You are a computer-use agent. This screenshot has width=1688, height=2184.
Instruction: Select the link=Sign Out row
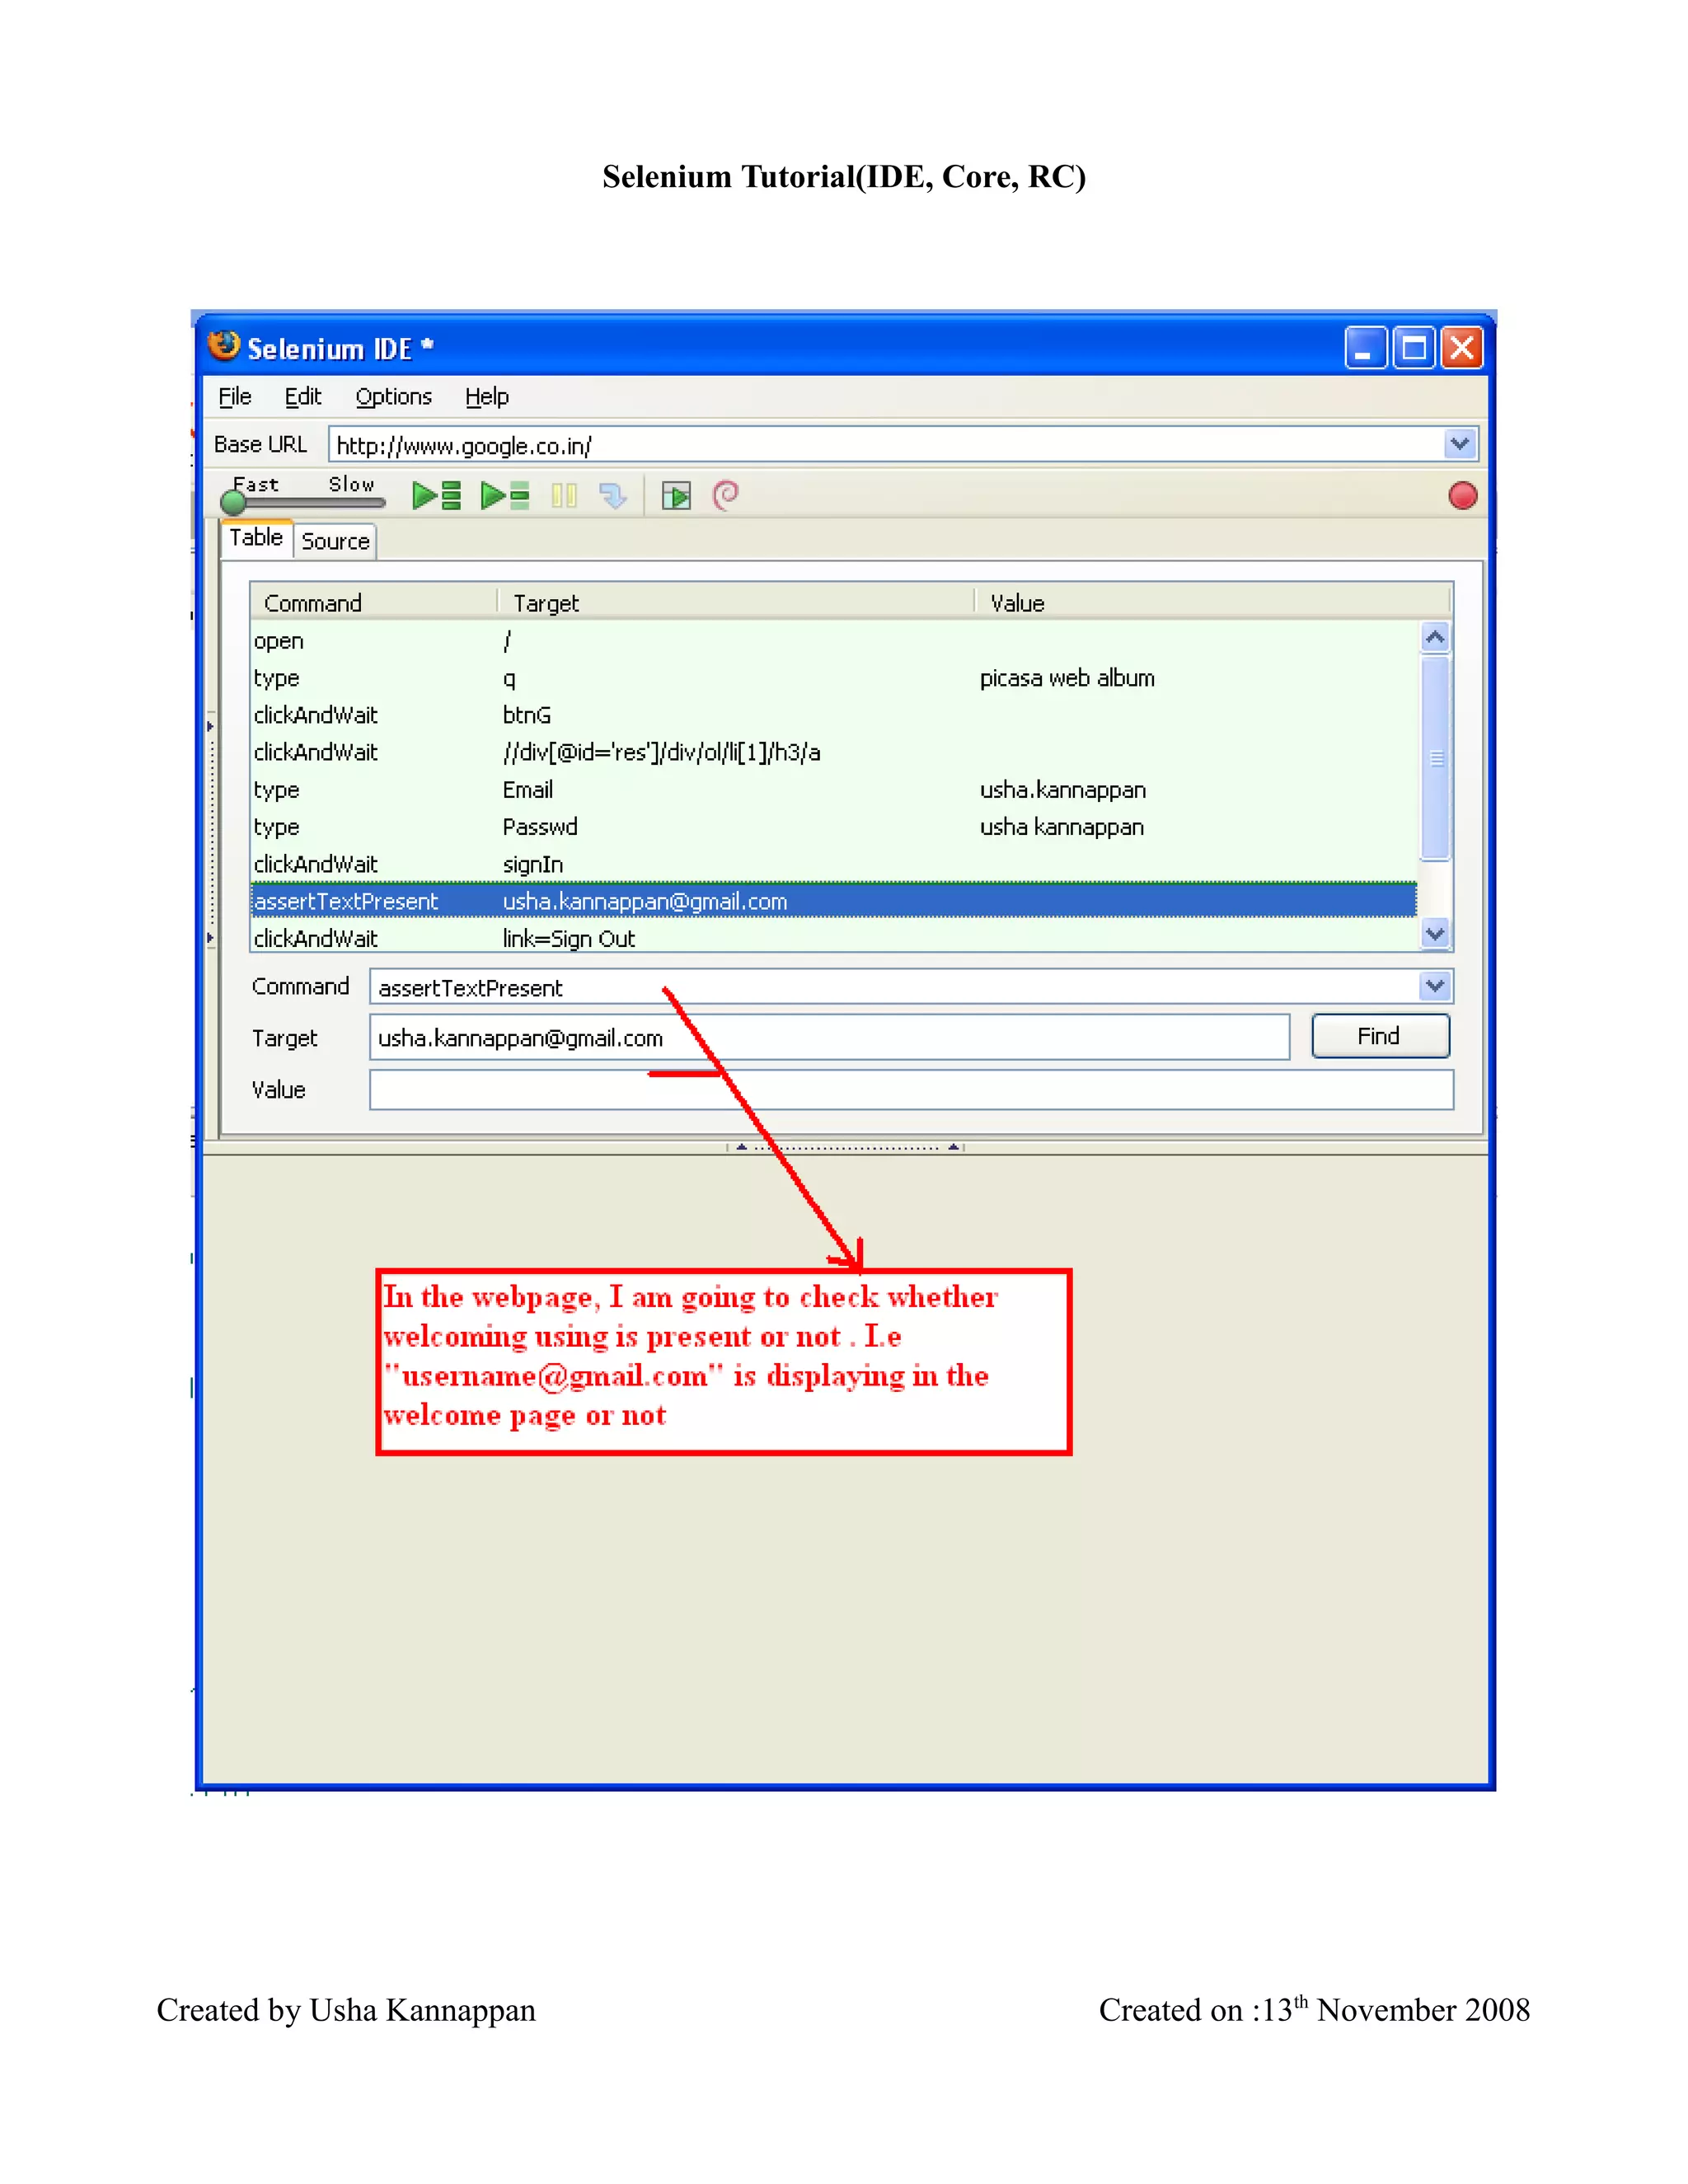(834, 938)
